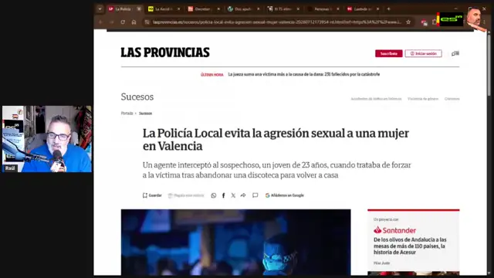Reload the current page
Screen dimensions: 494x278
pos(123,22)
